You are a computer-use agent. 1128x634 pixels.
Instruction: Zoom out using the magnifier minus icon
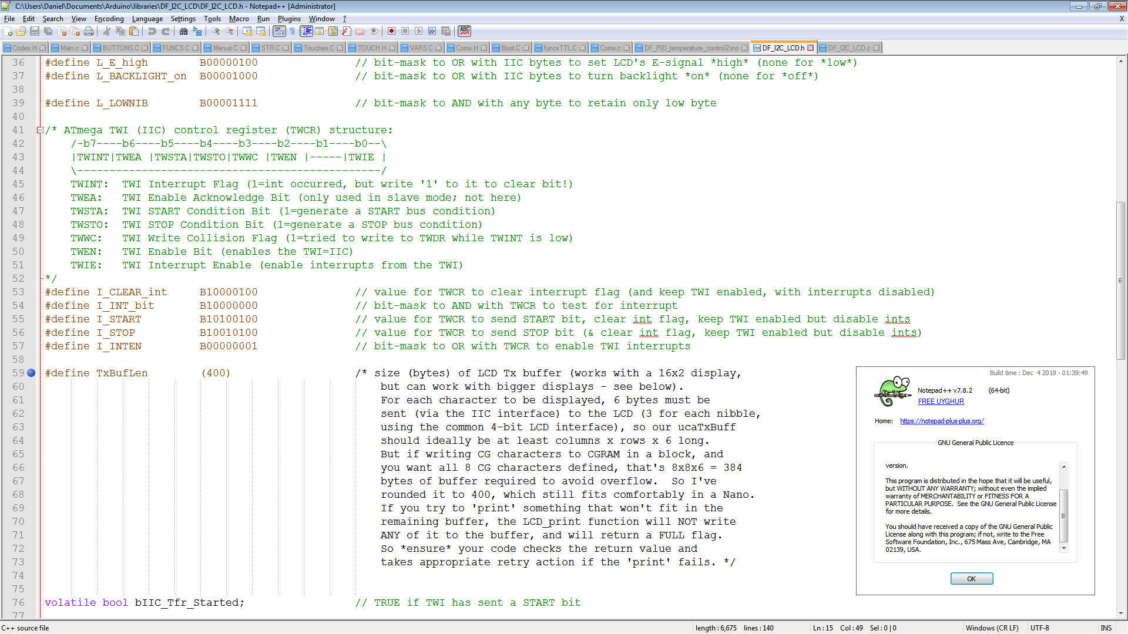pos(229,31)
